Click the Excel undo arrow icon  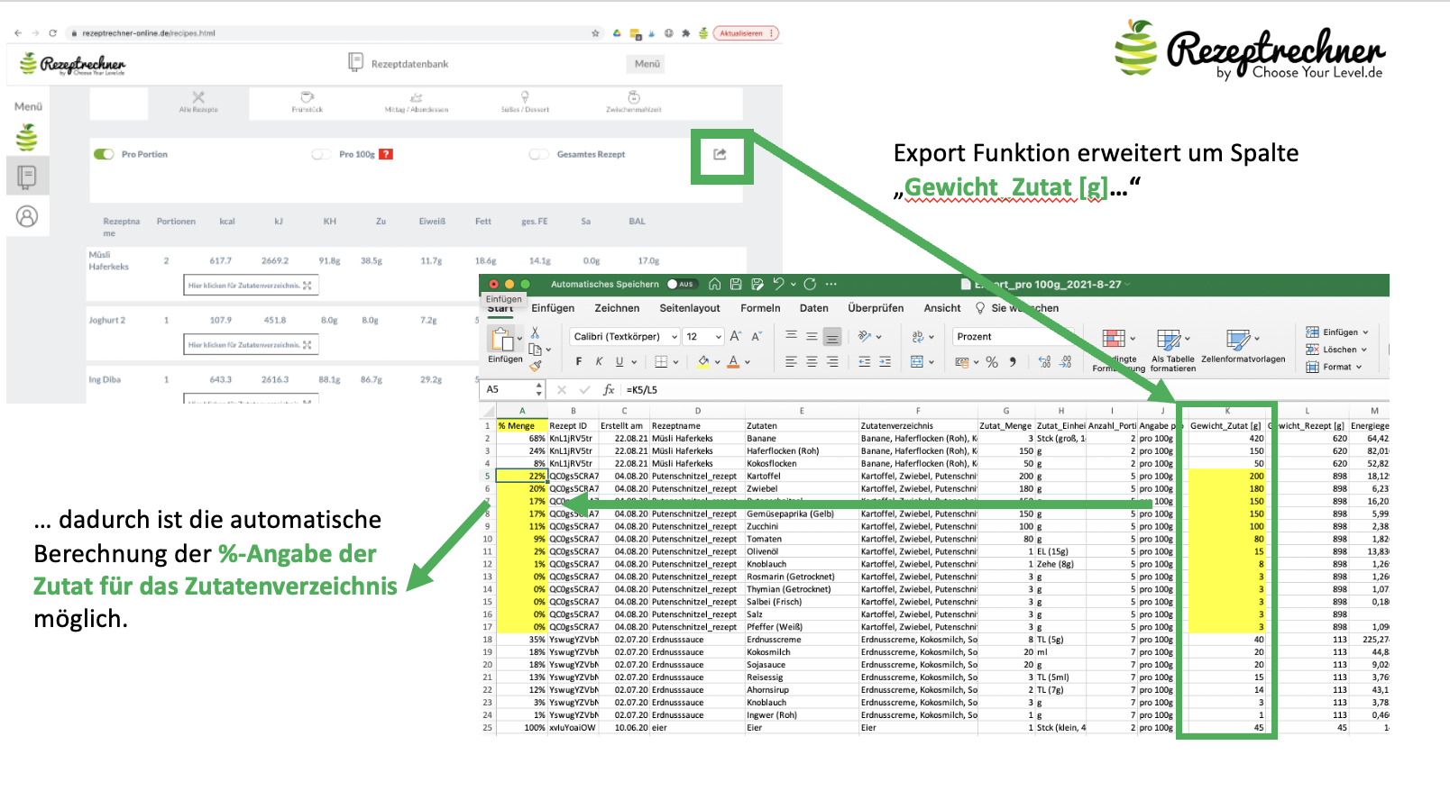tap(778, 284)
